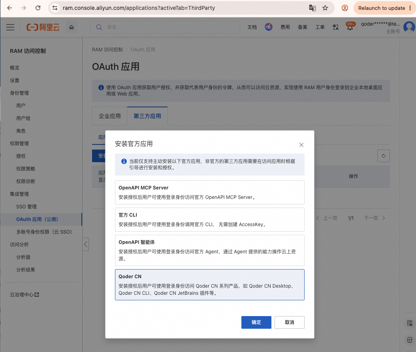Close the 安装官方应用 dialog

[x=301, y=145]
